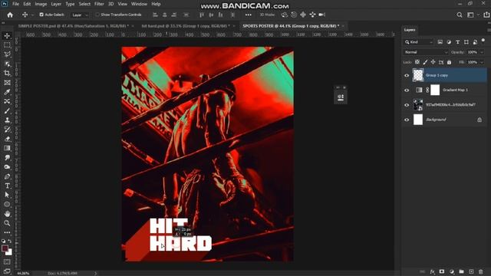Filter layers by adjustment layers icon
The image size is (491, 276).
pyautogui.click(x=449, y=42)
